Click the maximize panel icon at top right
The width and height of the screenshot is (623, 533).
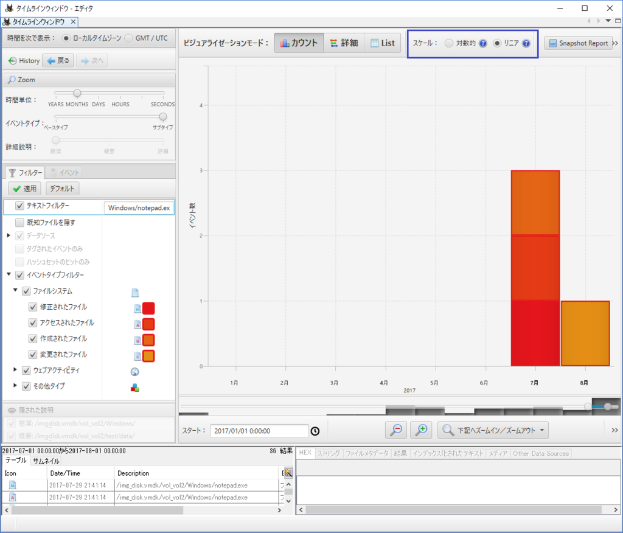click(618, 21)
